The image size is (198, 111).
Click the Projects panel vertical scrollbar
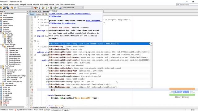pos(28,59)
